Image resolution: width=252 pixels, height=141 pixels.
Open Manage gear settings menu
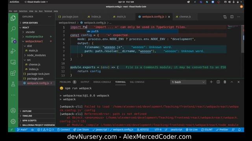[13, 121]
